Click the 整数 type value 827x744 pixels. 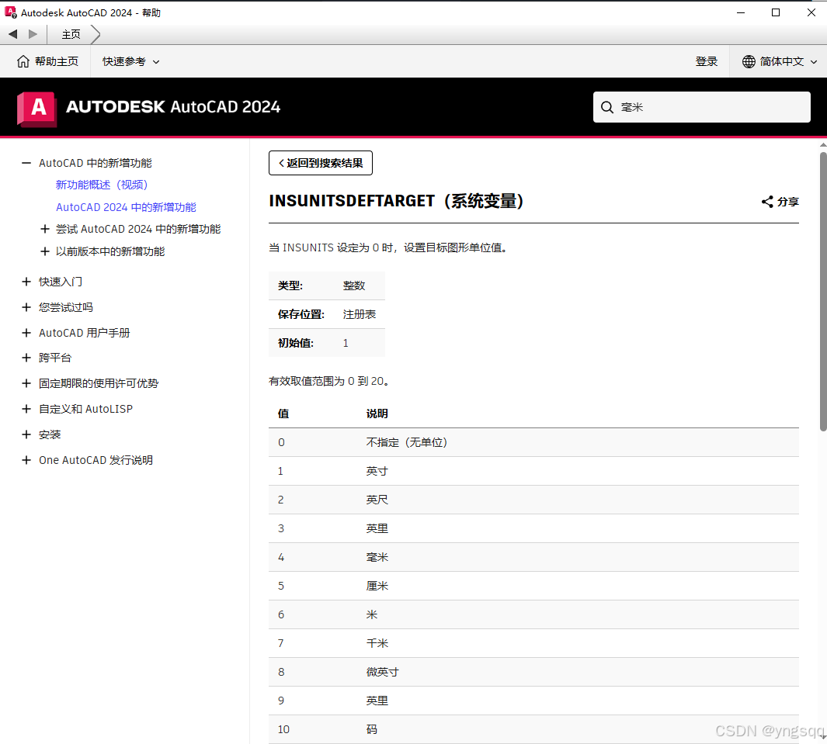tap(354, 285)
